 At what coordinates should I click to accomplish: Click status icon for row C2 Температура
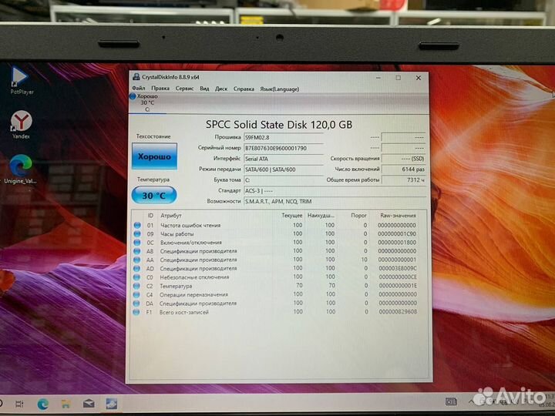point(136,286)
